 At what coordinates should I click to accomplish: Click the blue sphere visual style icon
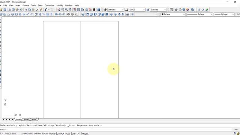184,10
